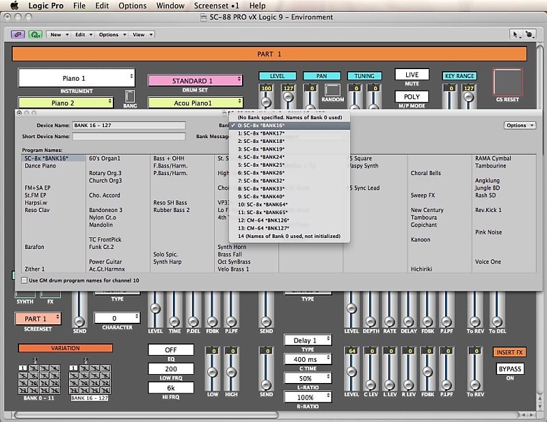Click the BANK 0 - 11 grid
547x422 pixels.
coord(39,380)
